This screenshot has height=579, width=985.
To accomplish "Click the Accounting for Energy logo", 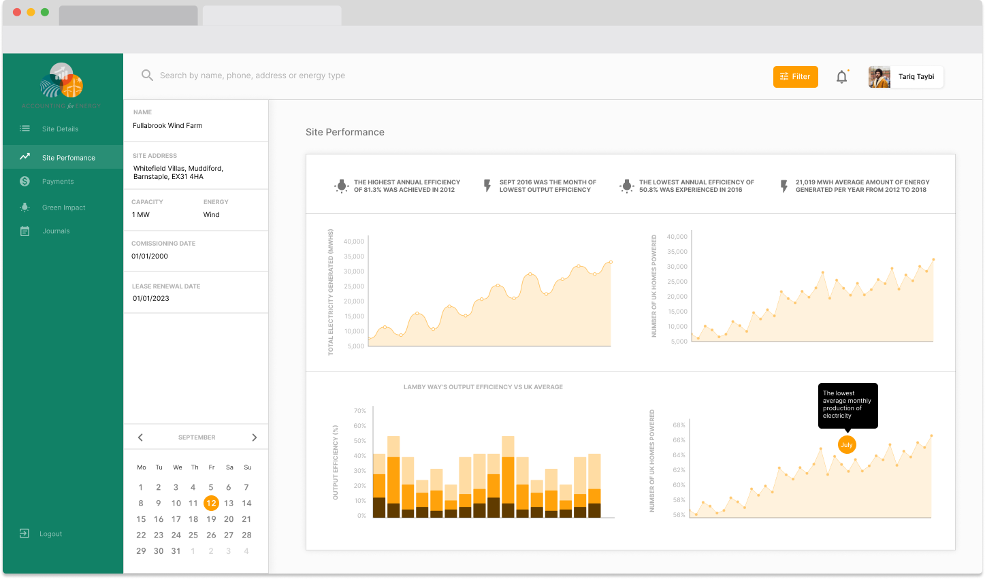I will 61,85.
